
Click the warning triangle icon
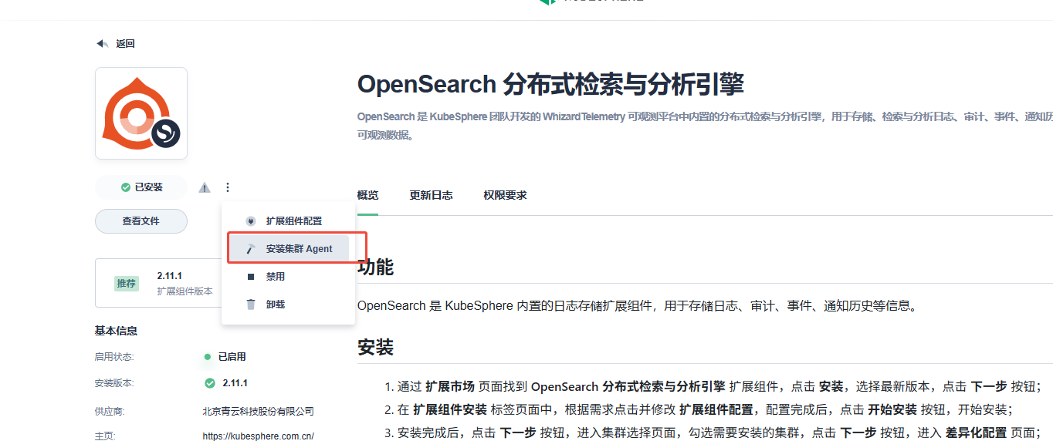coord(205,187)
